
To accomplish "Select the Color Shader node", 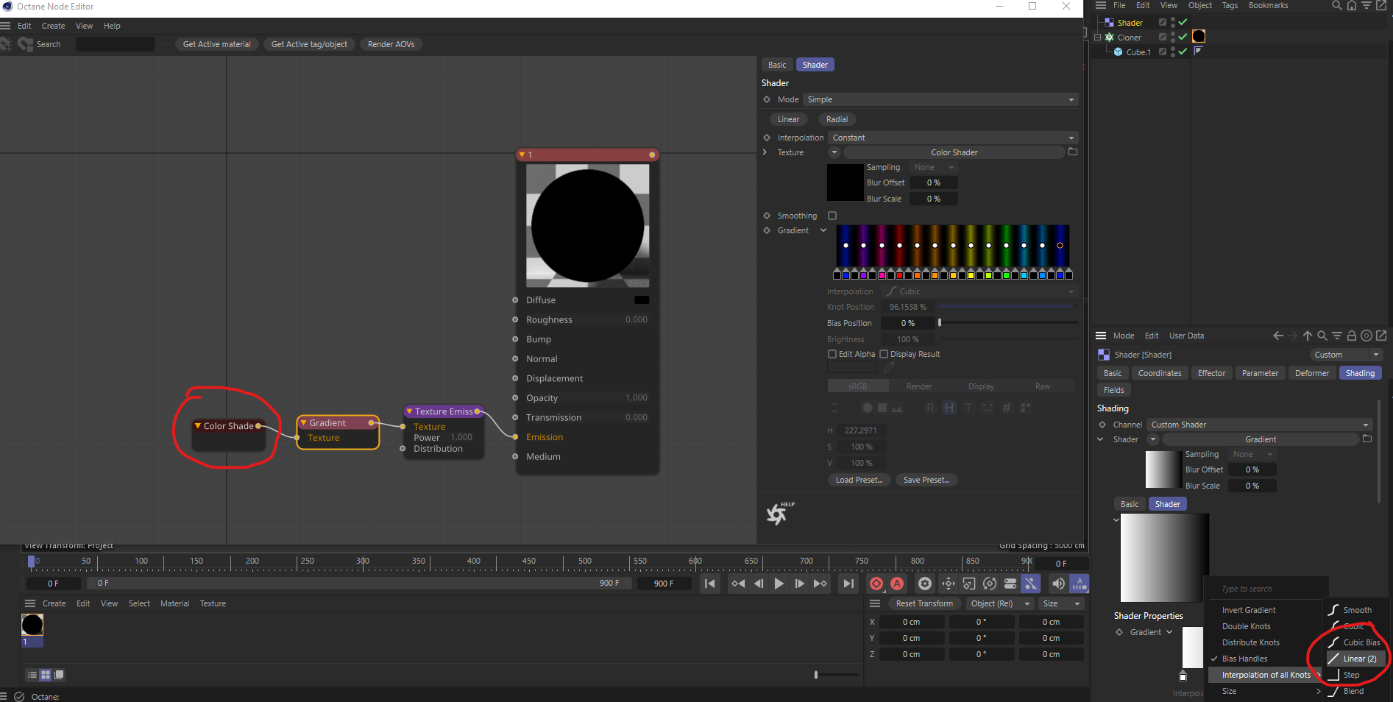I will point(228,426).
